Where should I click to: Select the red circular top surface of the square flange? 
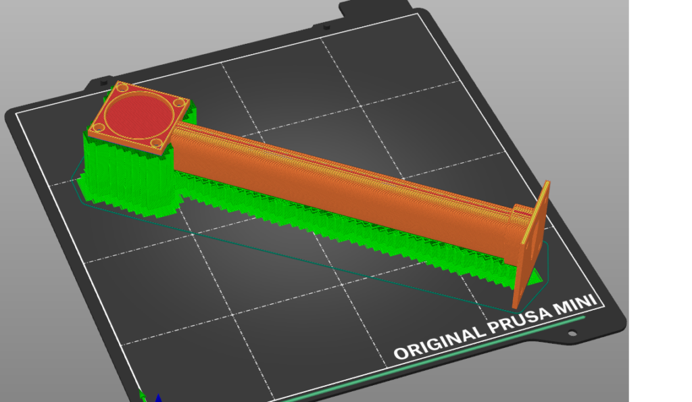pos(139,114)
